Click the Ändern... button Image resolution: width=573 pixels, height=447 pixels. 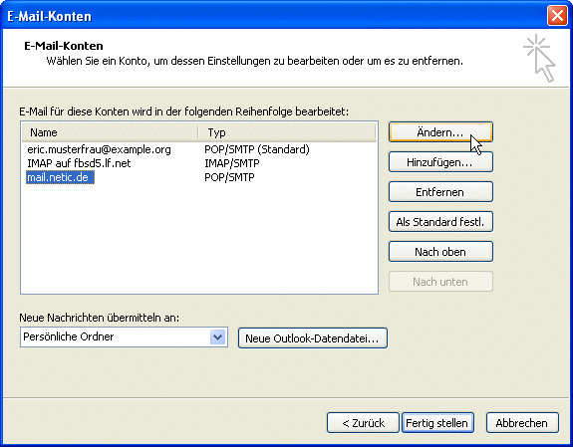tap(440, 131)
